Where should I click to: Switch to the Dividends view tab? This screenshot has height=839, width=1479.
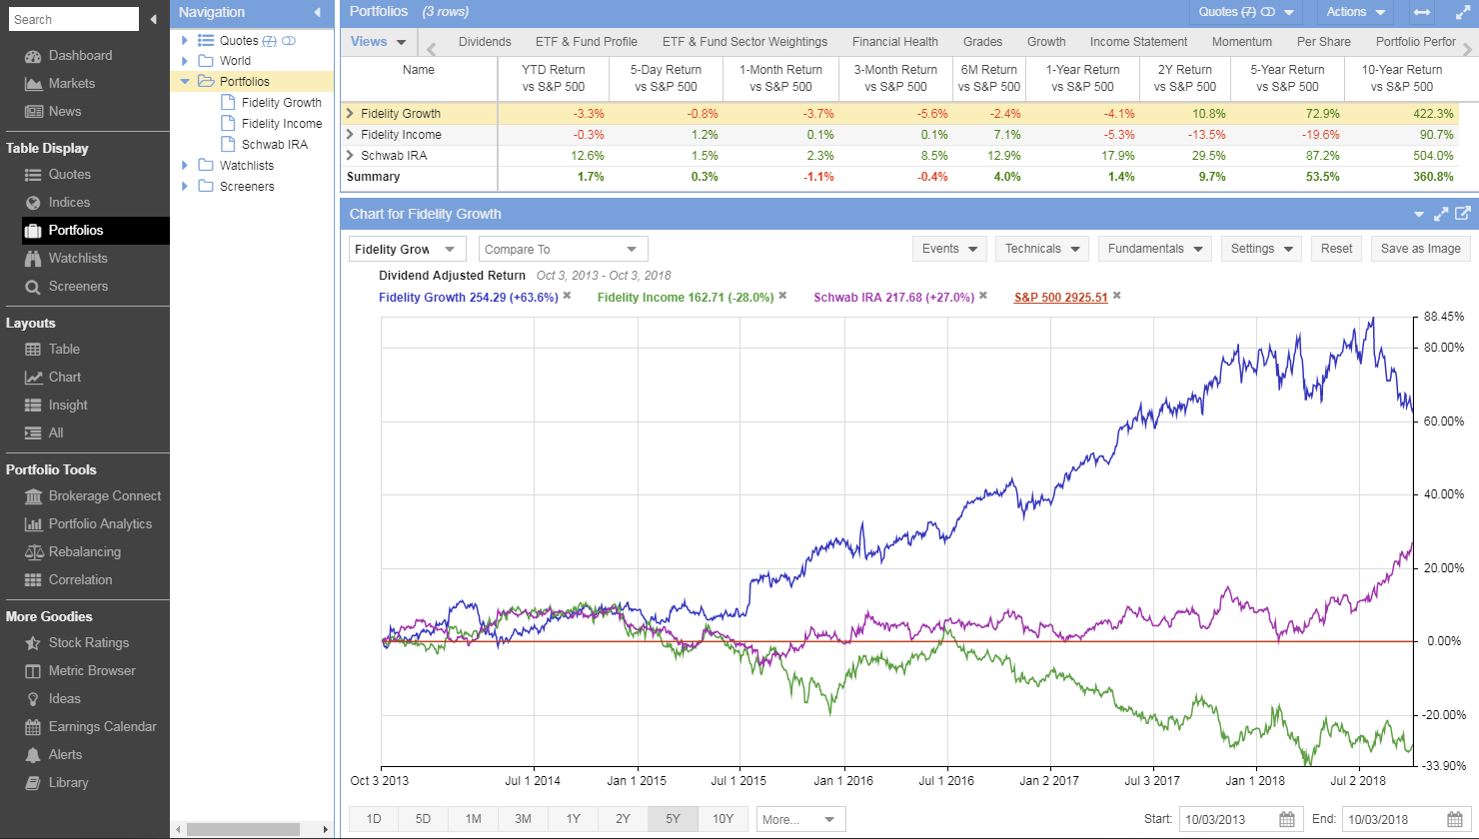[x=485, y=42]
